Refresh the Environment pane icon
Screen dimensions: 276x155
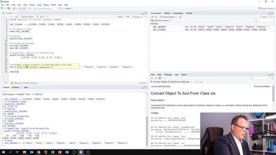point(271,17)
